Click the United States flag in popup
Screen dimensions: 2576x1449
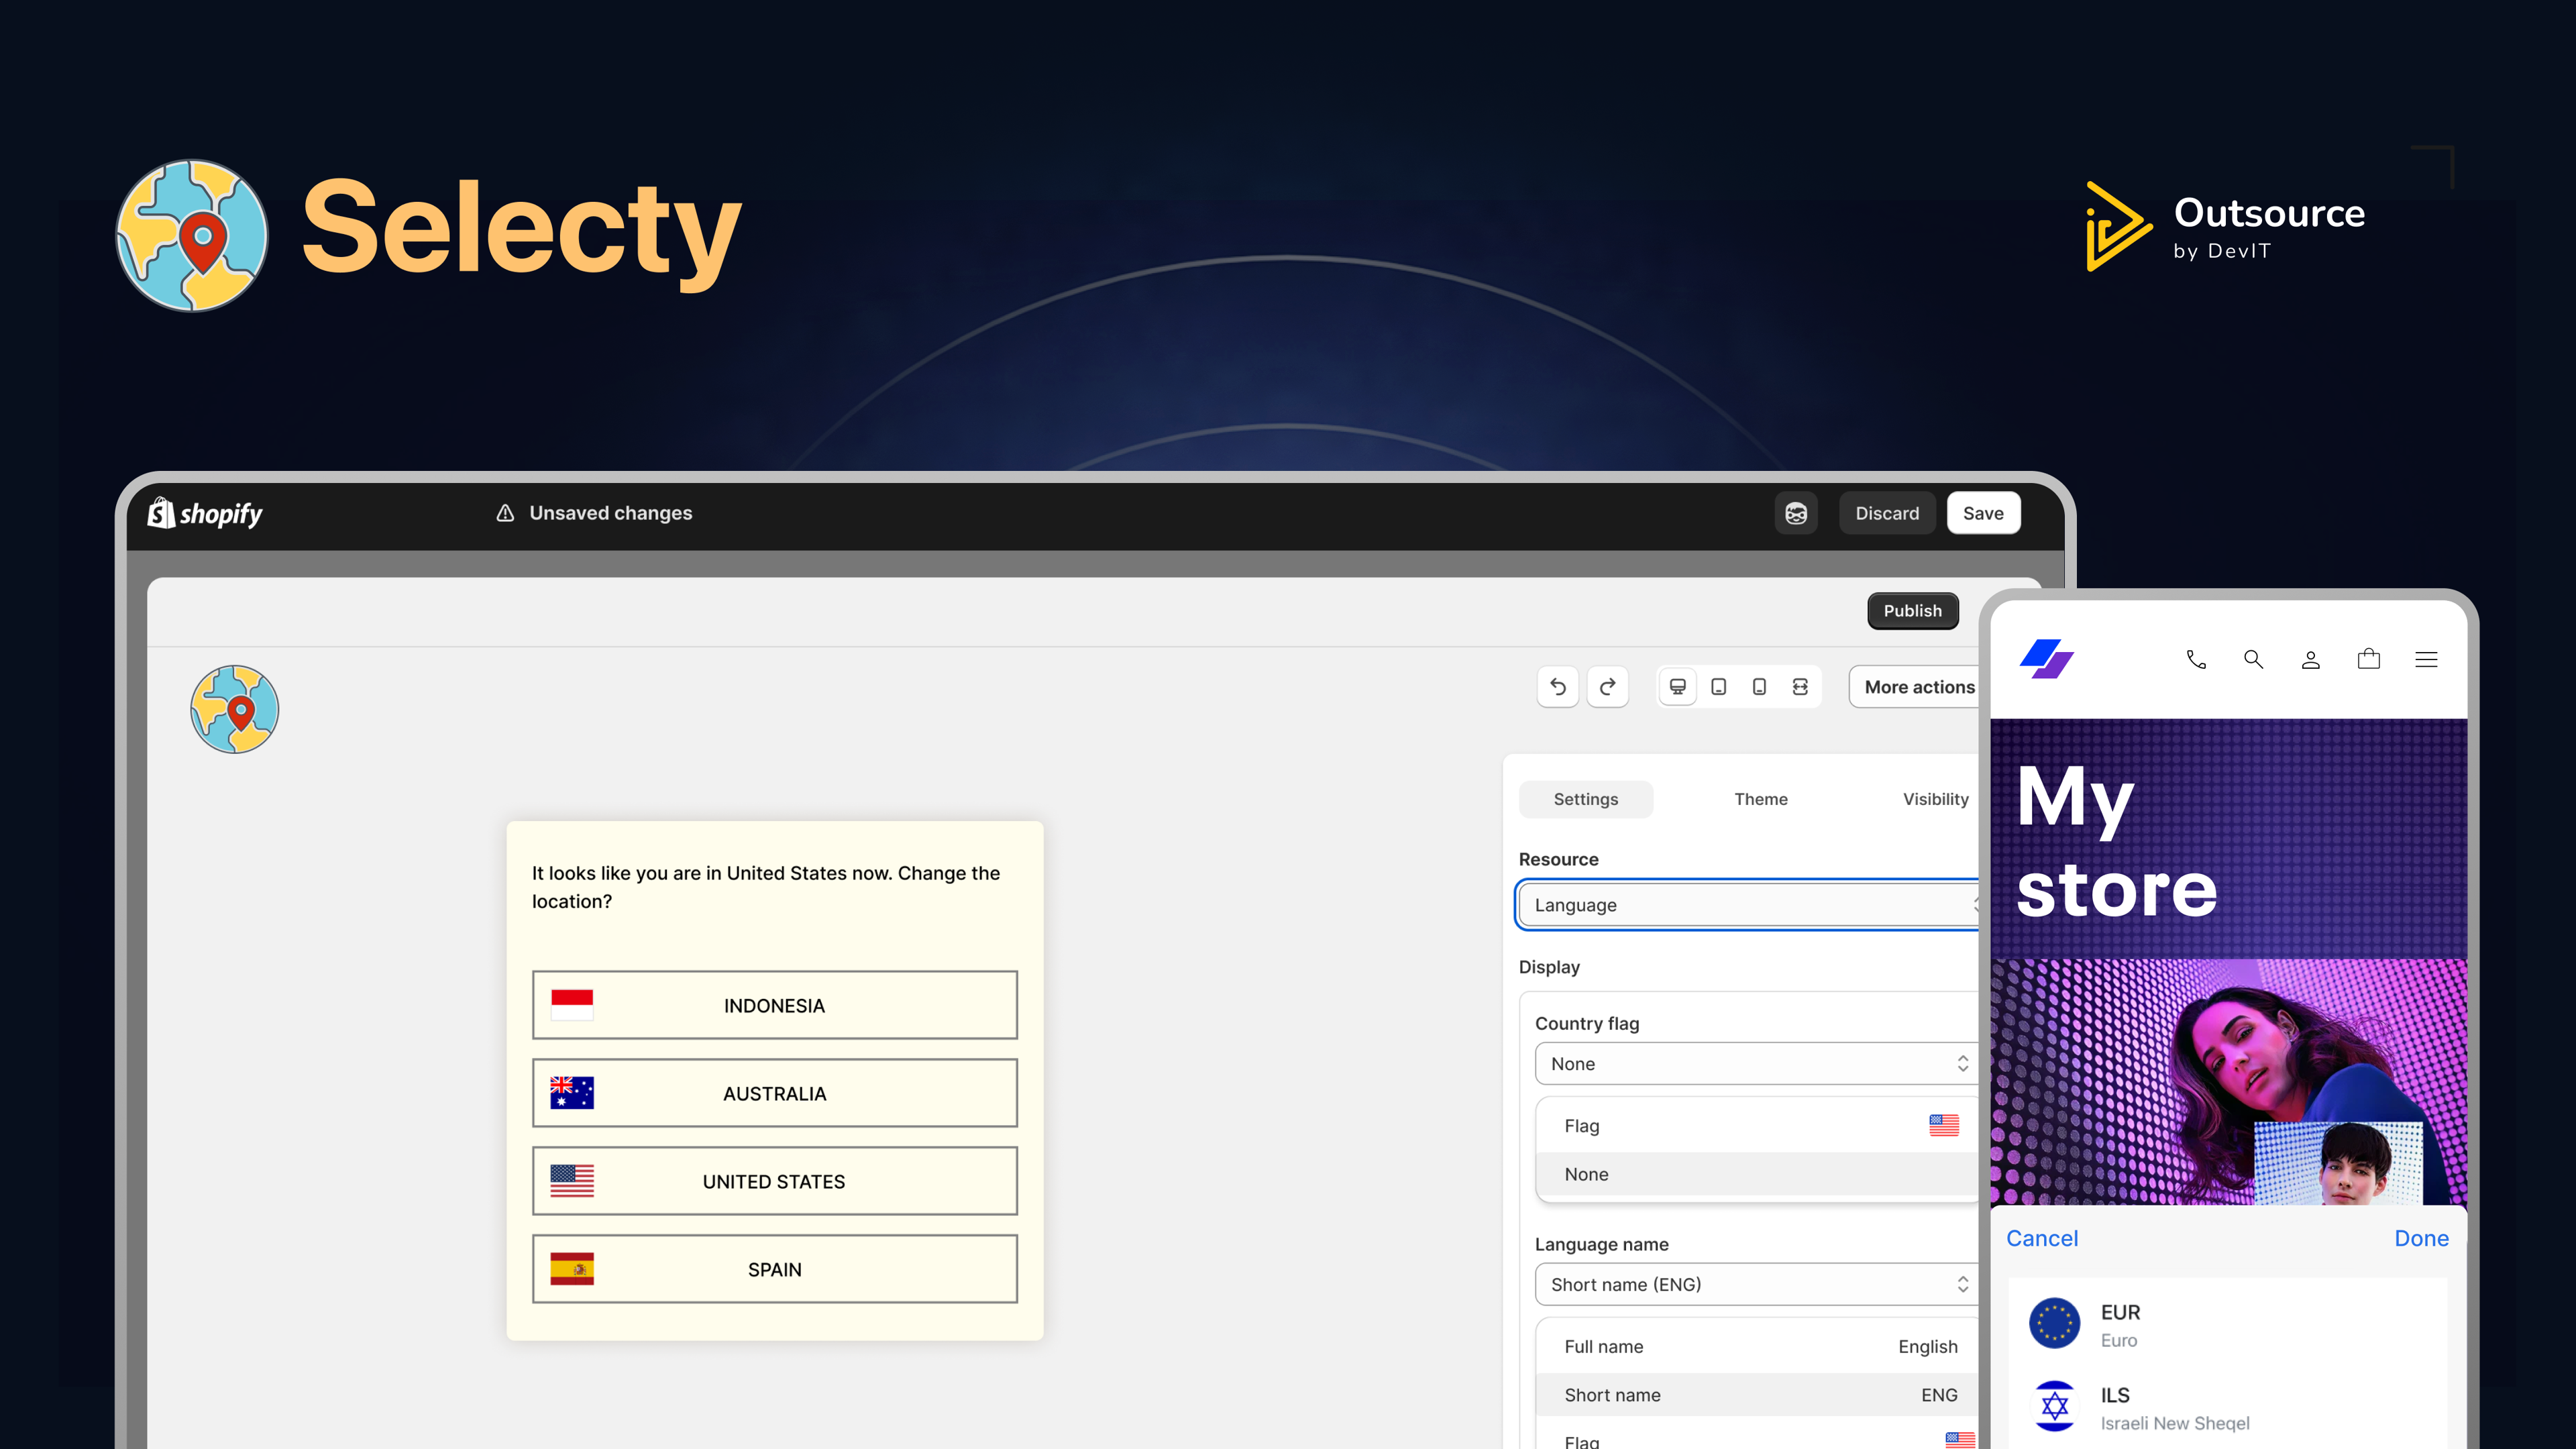pos(572,1181)
